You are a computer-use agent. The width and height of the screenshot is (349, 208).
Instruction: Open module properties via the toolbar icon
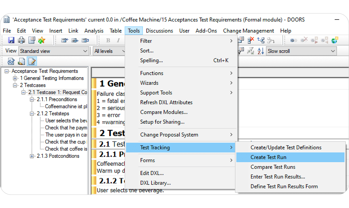(32, 40)
